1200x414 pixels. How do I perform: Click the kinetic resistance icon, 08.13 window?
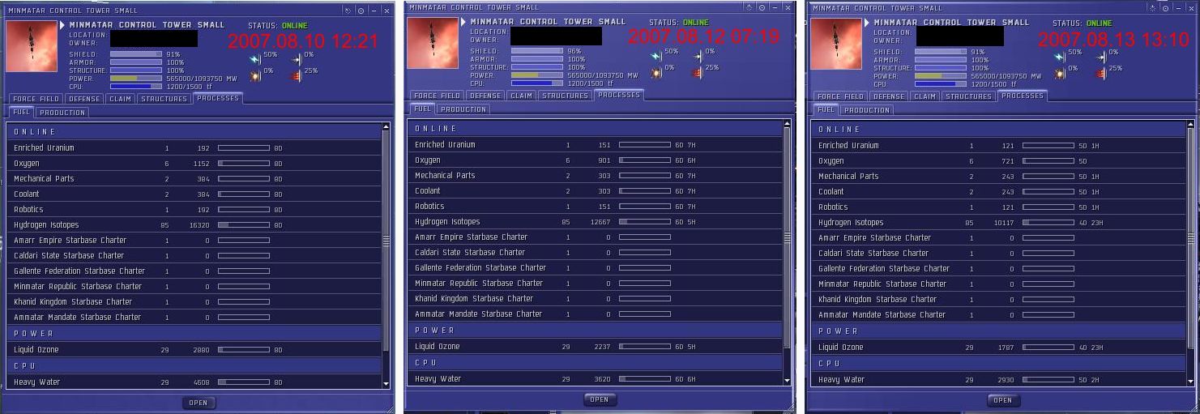point(1101,56)
